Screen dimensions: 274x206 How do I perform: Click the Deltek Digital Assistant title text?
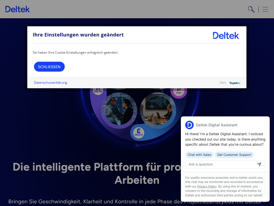pyautogui.click(x=216, y=125)
